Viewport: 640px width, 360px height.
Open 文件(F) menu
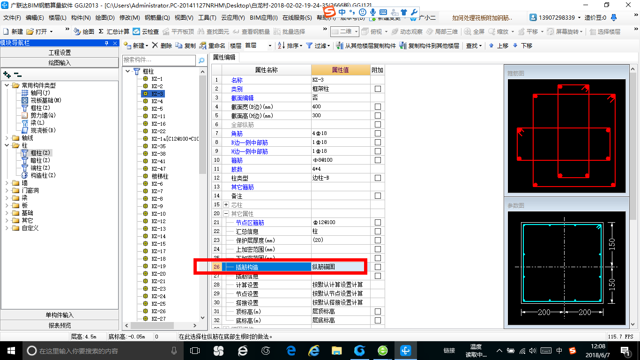[12, 18]
